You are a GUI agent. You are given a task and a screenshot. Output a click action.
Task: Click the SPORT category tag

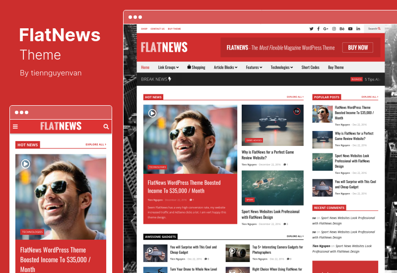[x=250, y=200]
